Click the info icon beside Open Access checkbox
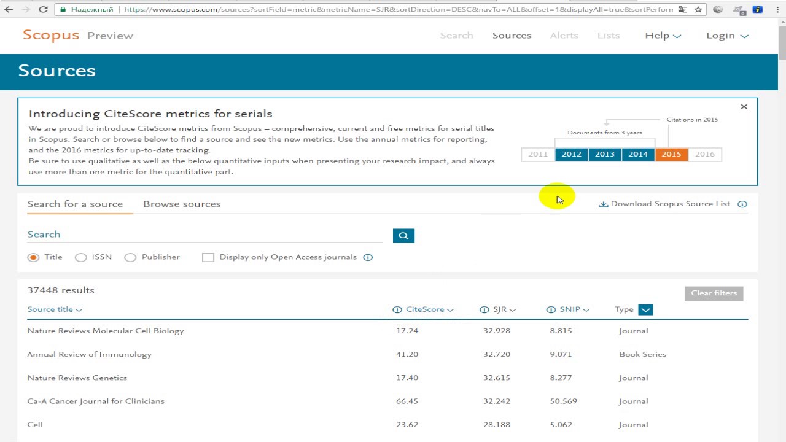 [x=368, y=257]
